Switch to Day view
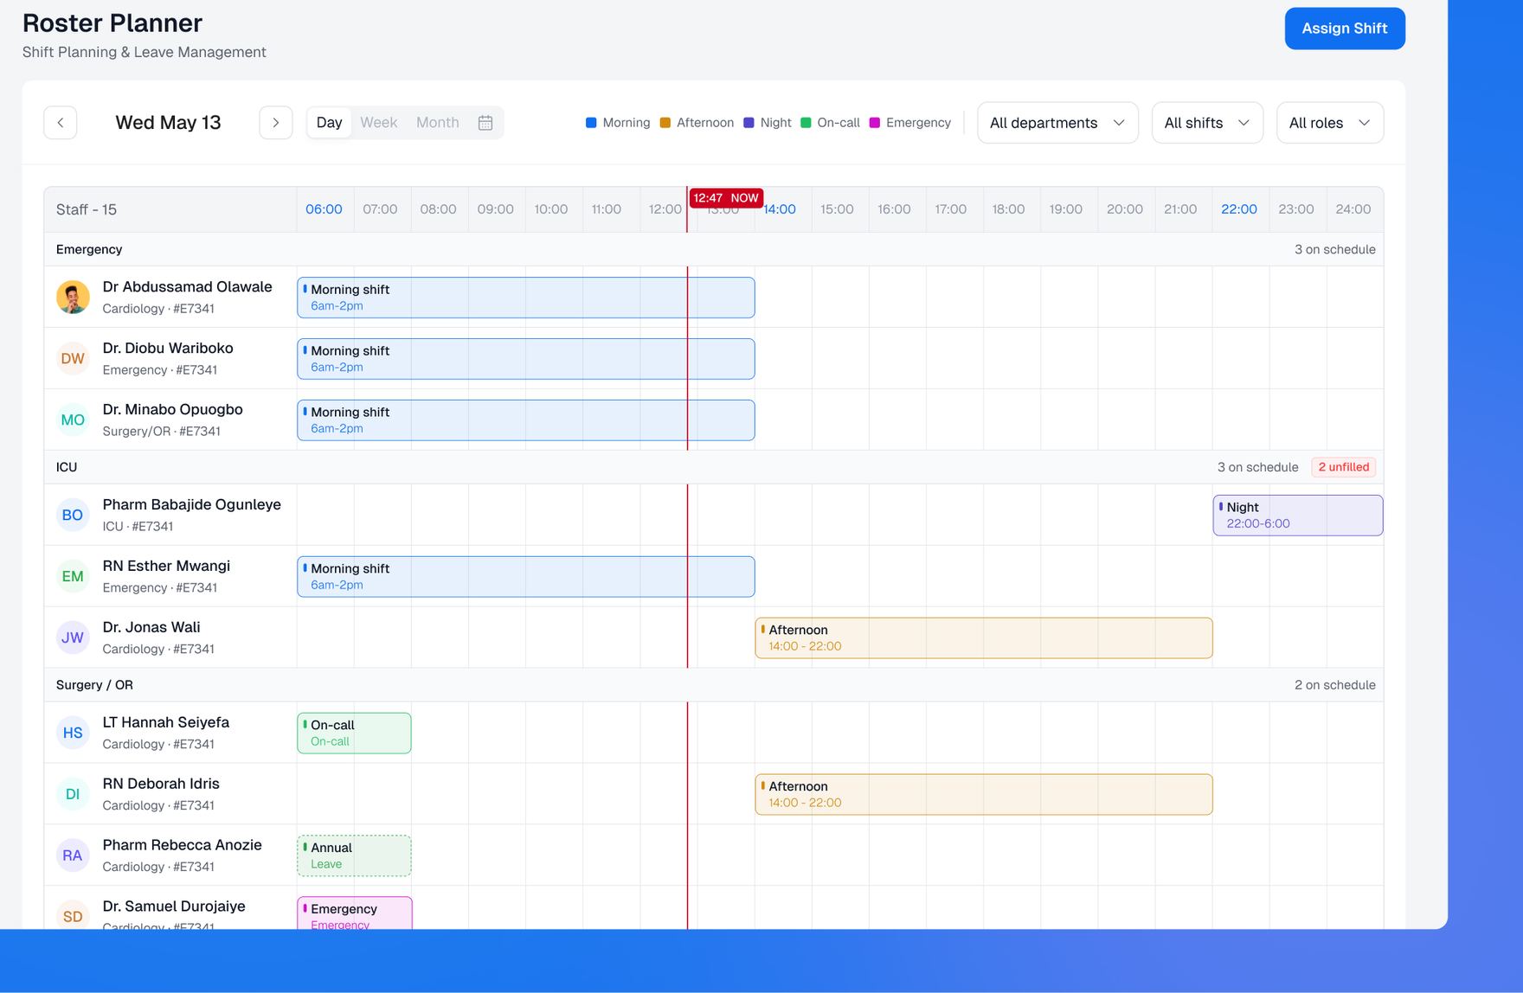Screen dimensions: 1523x993 tap(330, 123)
